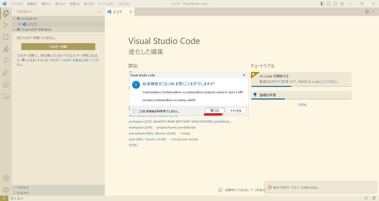
Task: Open the Manage gear icon
Action: coord(6,190)
